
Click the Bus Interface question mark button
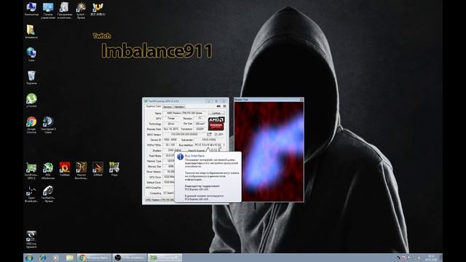pyautogui.click(x=224, y=145)
